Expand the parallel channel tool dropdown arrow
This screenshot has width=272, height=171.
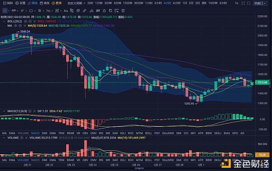[x=26, y=11]
